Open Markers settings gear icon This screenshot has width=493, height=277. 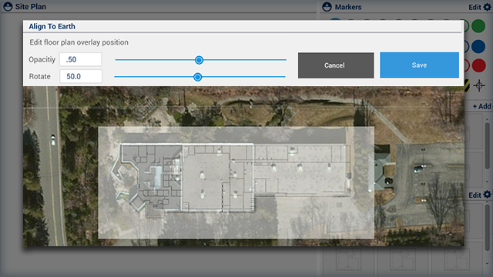[487, 7]
